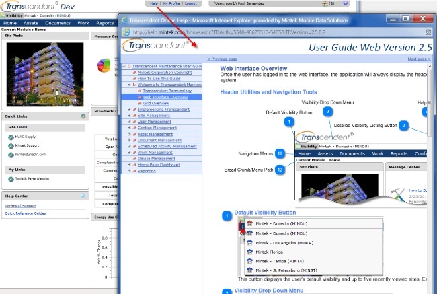Expand the Work Management node
This screenshot has width=437, height=294.
click(x=129, y=152)
